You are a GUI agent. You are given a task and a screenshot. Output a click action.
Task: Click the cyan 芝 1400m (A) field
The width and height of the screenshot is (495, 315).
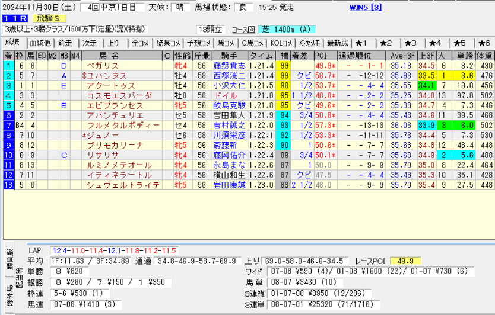287,29
